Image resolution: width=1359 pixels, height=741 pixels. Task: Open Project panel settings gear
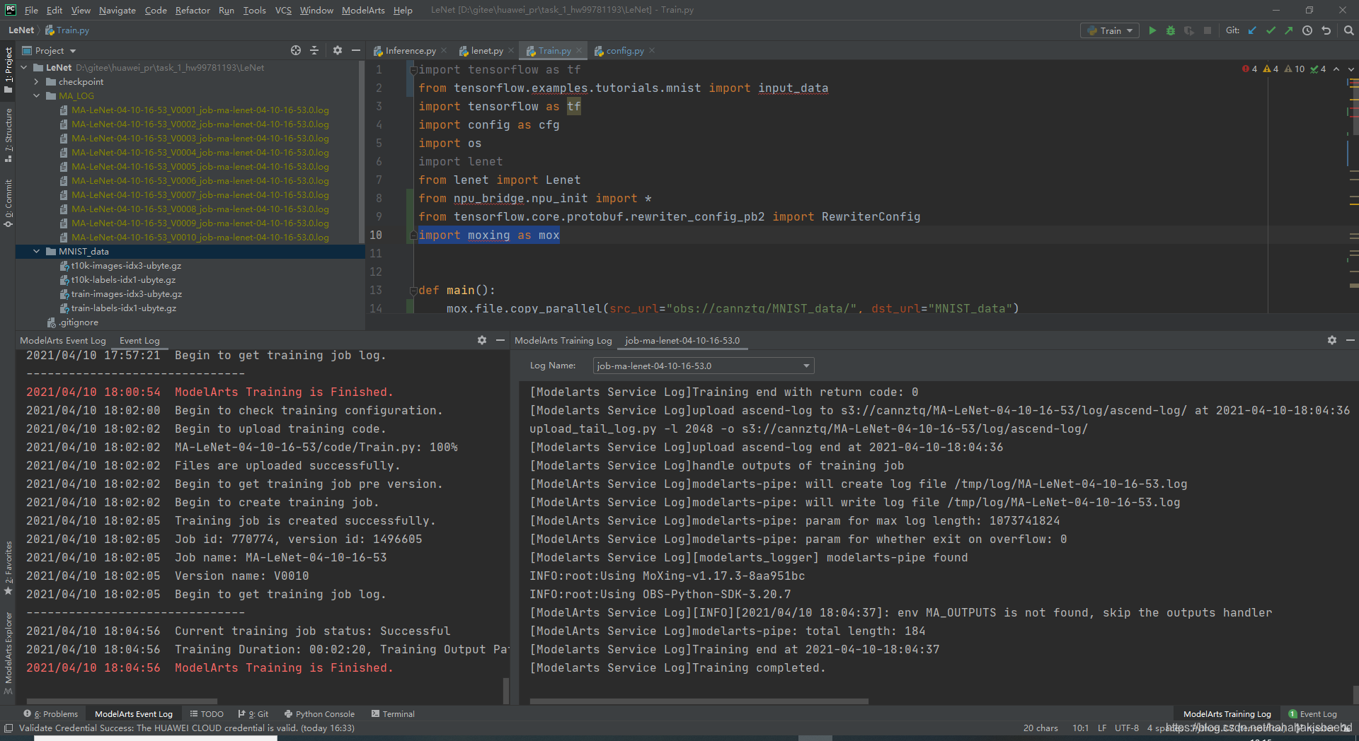click(338, 50)
